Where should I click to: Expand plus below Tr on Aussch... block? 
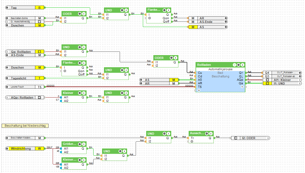[x=192, y=142]
